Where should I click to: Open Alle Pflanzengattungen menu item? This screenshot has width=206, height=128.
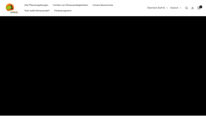[36, 5]
